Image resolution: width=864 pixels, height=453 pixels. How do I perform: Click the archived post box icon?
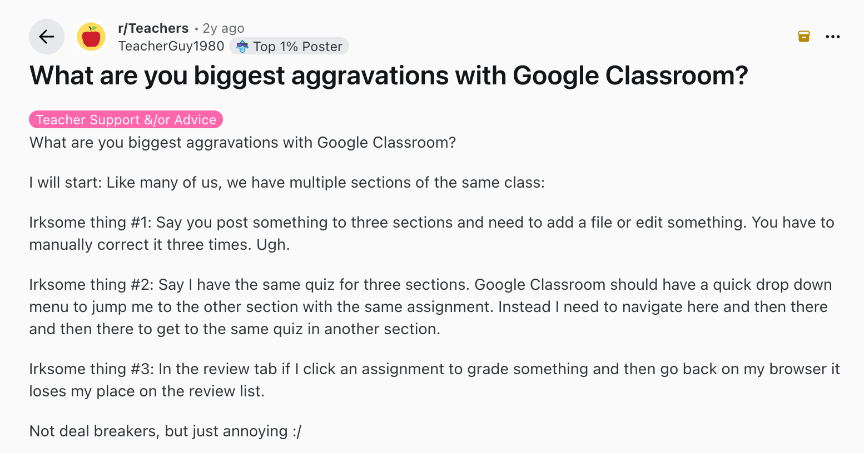tap(803, 37)
